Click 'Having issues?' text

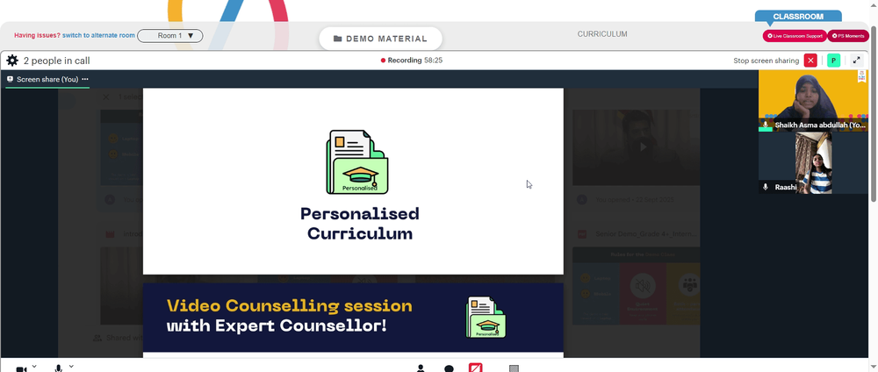coord(37,35)
